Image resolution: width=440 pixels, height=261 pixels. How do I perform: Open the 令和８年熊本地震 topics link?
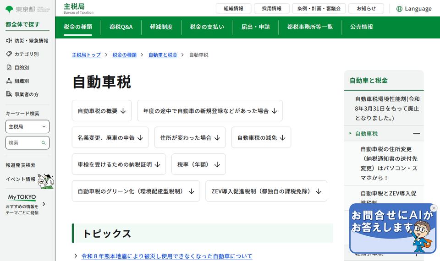pyautogui.click(x=167, y=256)
